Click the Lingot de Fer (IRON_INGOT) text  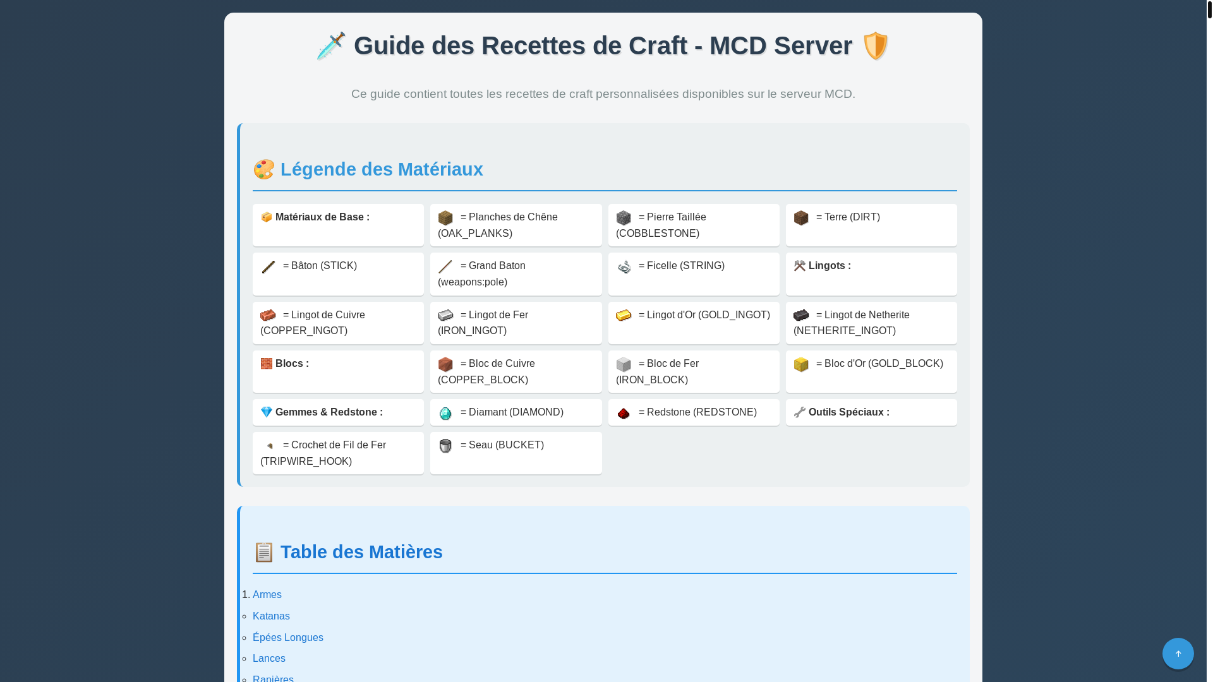483,323
